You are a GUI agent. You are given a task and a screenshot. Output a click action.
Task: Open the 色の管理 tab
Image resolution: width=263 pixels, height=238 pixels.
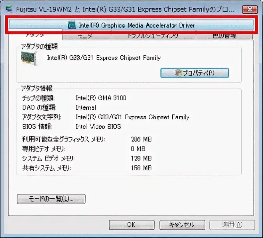click(224, 35)
